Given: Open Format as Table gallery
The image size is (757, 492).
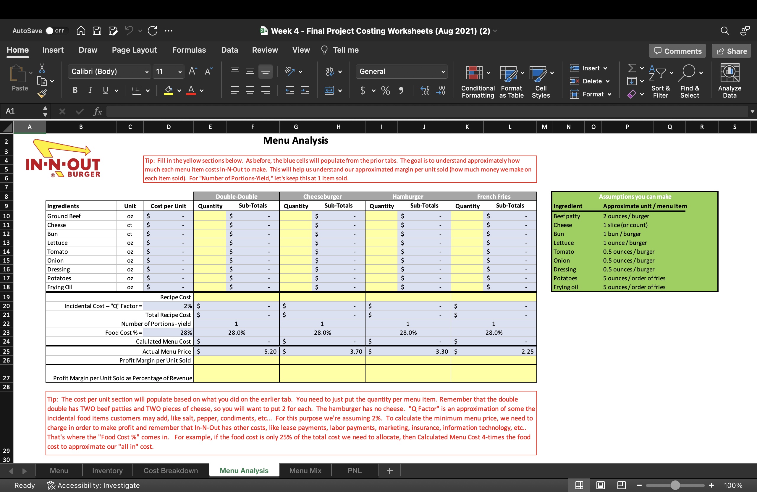Looking at the screenshot, I should point(512,82).
